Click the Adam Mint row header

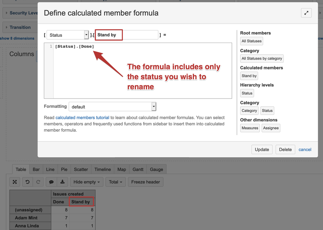(30, 218)
